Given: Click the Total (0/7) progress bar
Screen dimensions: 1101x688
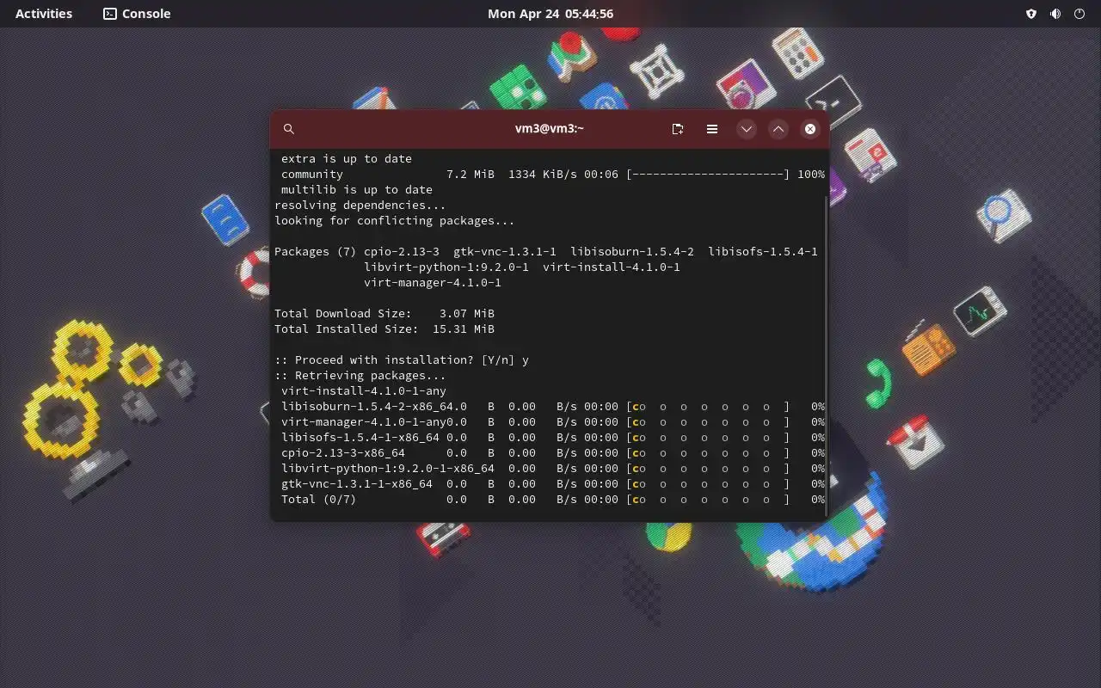Looking at the screenshot, I should [x=708, y=500].
